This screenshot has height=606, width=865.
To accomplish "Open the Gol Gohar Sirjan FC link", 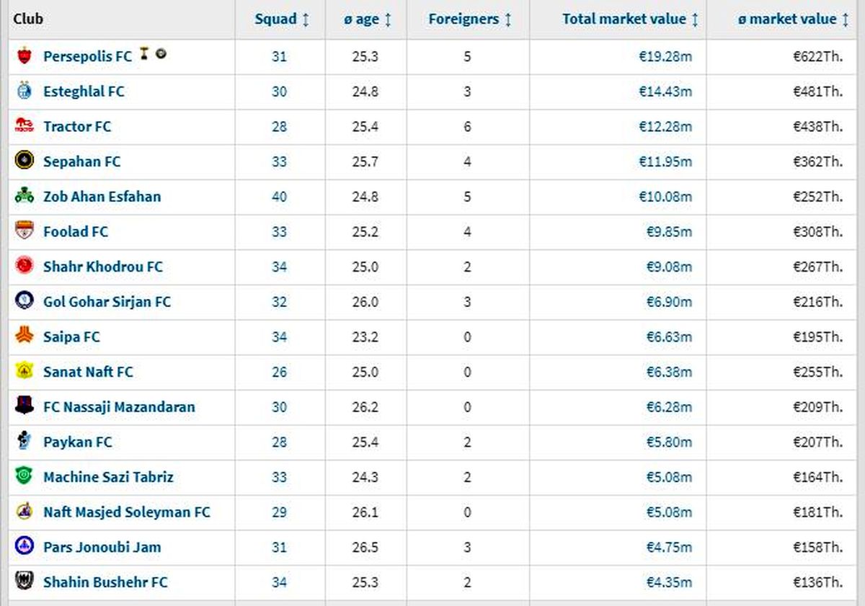I will [x=107, y=301].
